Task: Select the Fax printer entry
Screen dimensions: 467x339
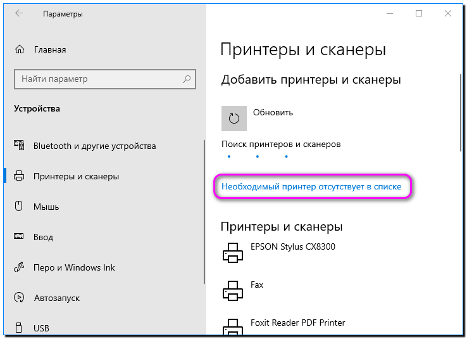Action: coord(257,285)
